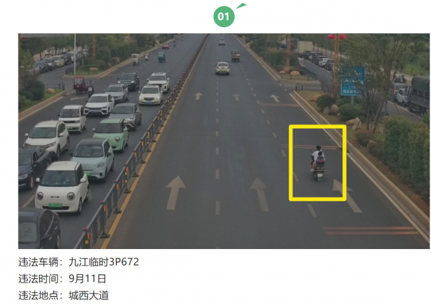Click the white car driving ahead

click(x=222, y=68)
